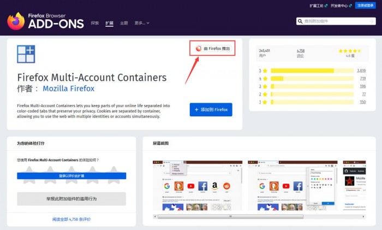The image size is (382, 230).
Task: Open the 开发者中心 external link
Action: (x=341, y=5)
